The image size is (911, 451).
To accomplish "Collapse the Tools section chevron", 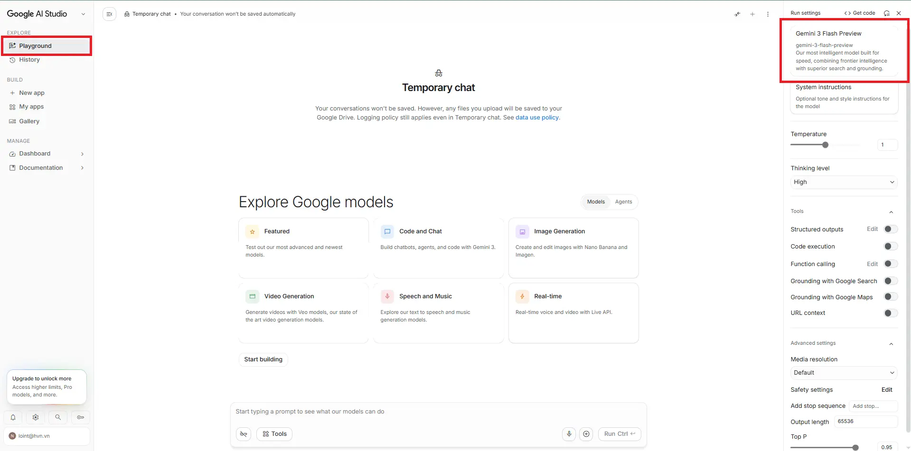I will (891, 212).
